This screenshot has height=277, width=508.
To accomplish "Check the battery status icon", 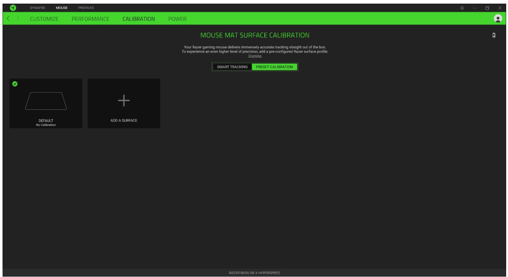I will tap(494, 35).
